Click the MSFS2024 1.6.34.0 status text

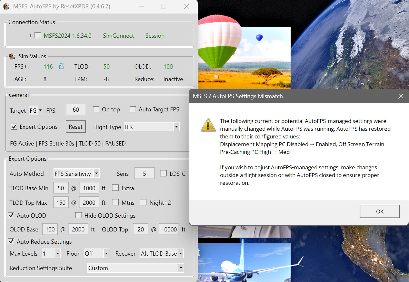[x=68, y=36]
